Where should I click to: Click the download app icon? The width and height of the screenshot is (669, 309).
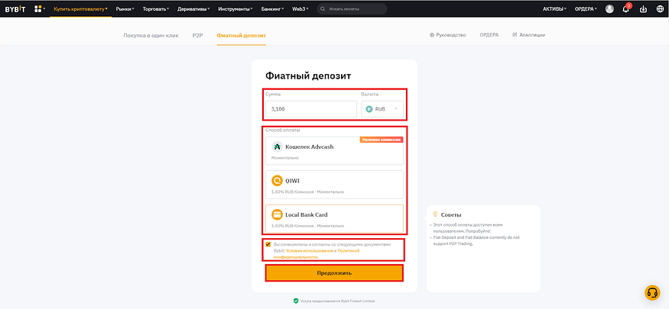pos(644,9)
